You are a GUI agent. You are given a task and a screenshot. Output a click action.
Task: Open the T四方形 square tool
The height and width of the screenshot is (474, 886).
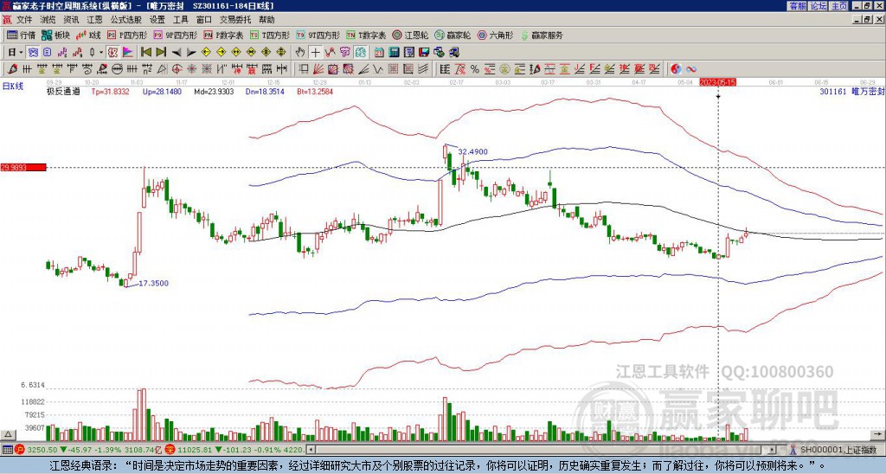tap(270, 35)
